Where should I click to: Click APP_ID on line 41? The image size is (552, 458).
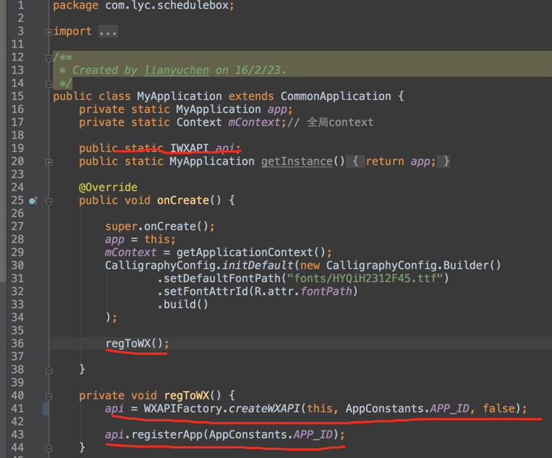point(449,408)
